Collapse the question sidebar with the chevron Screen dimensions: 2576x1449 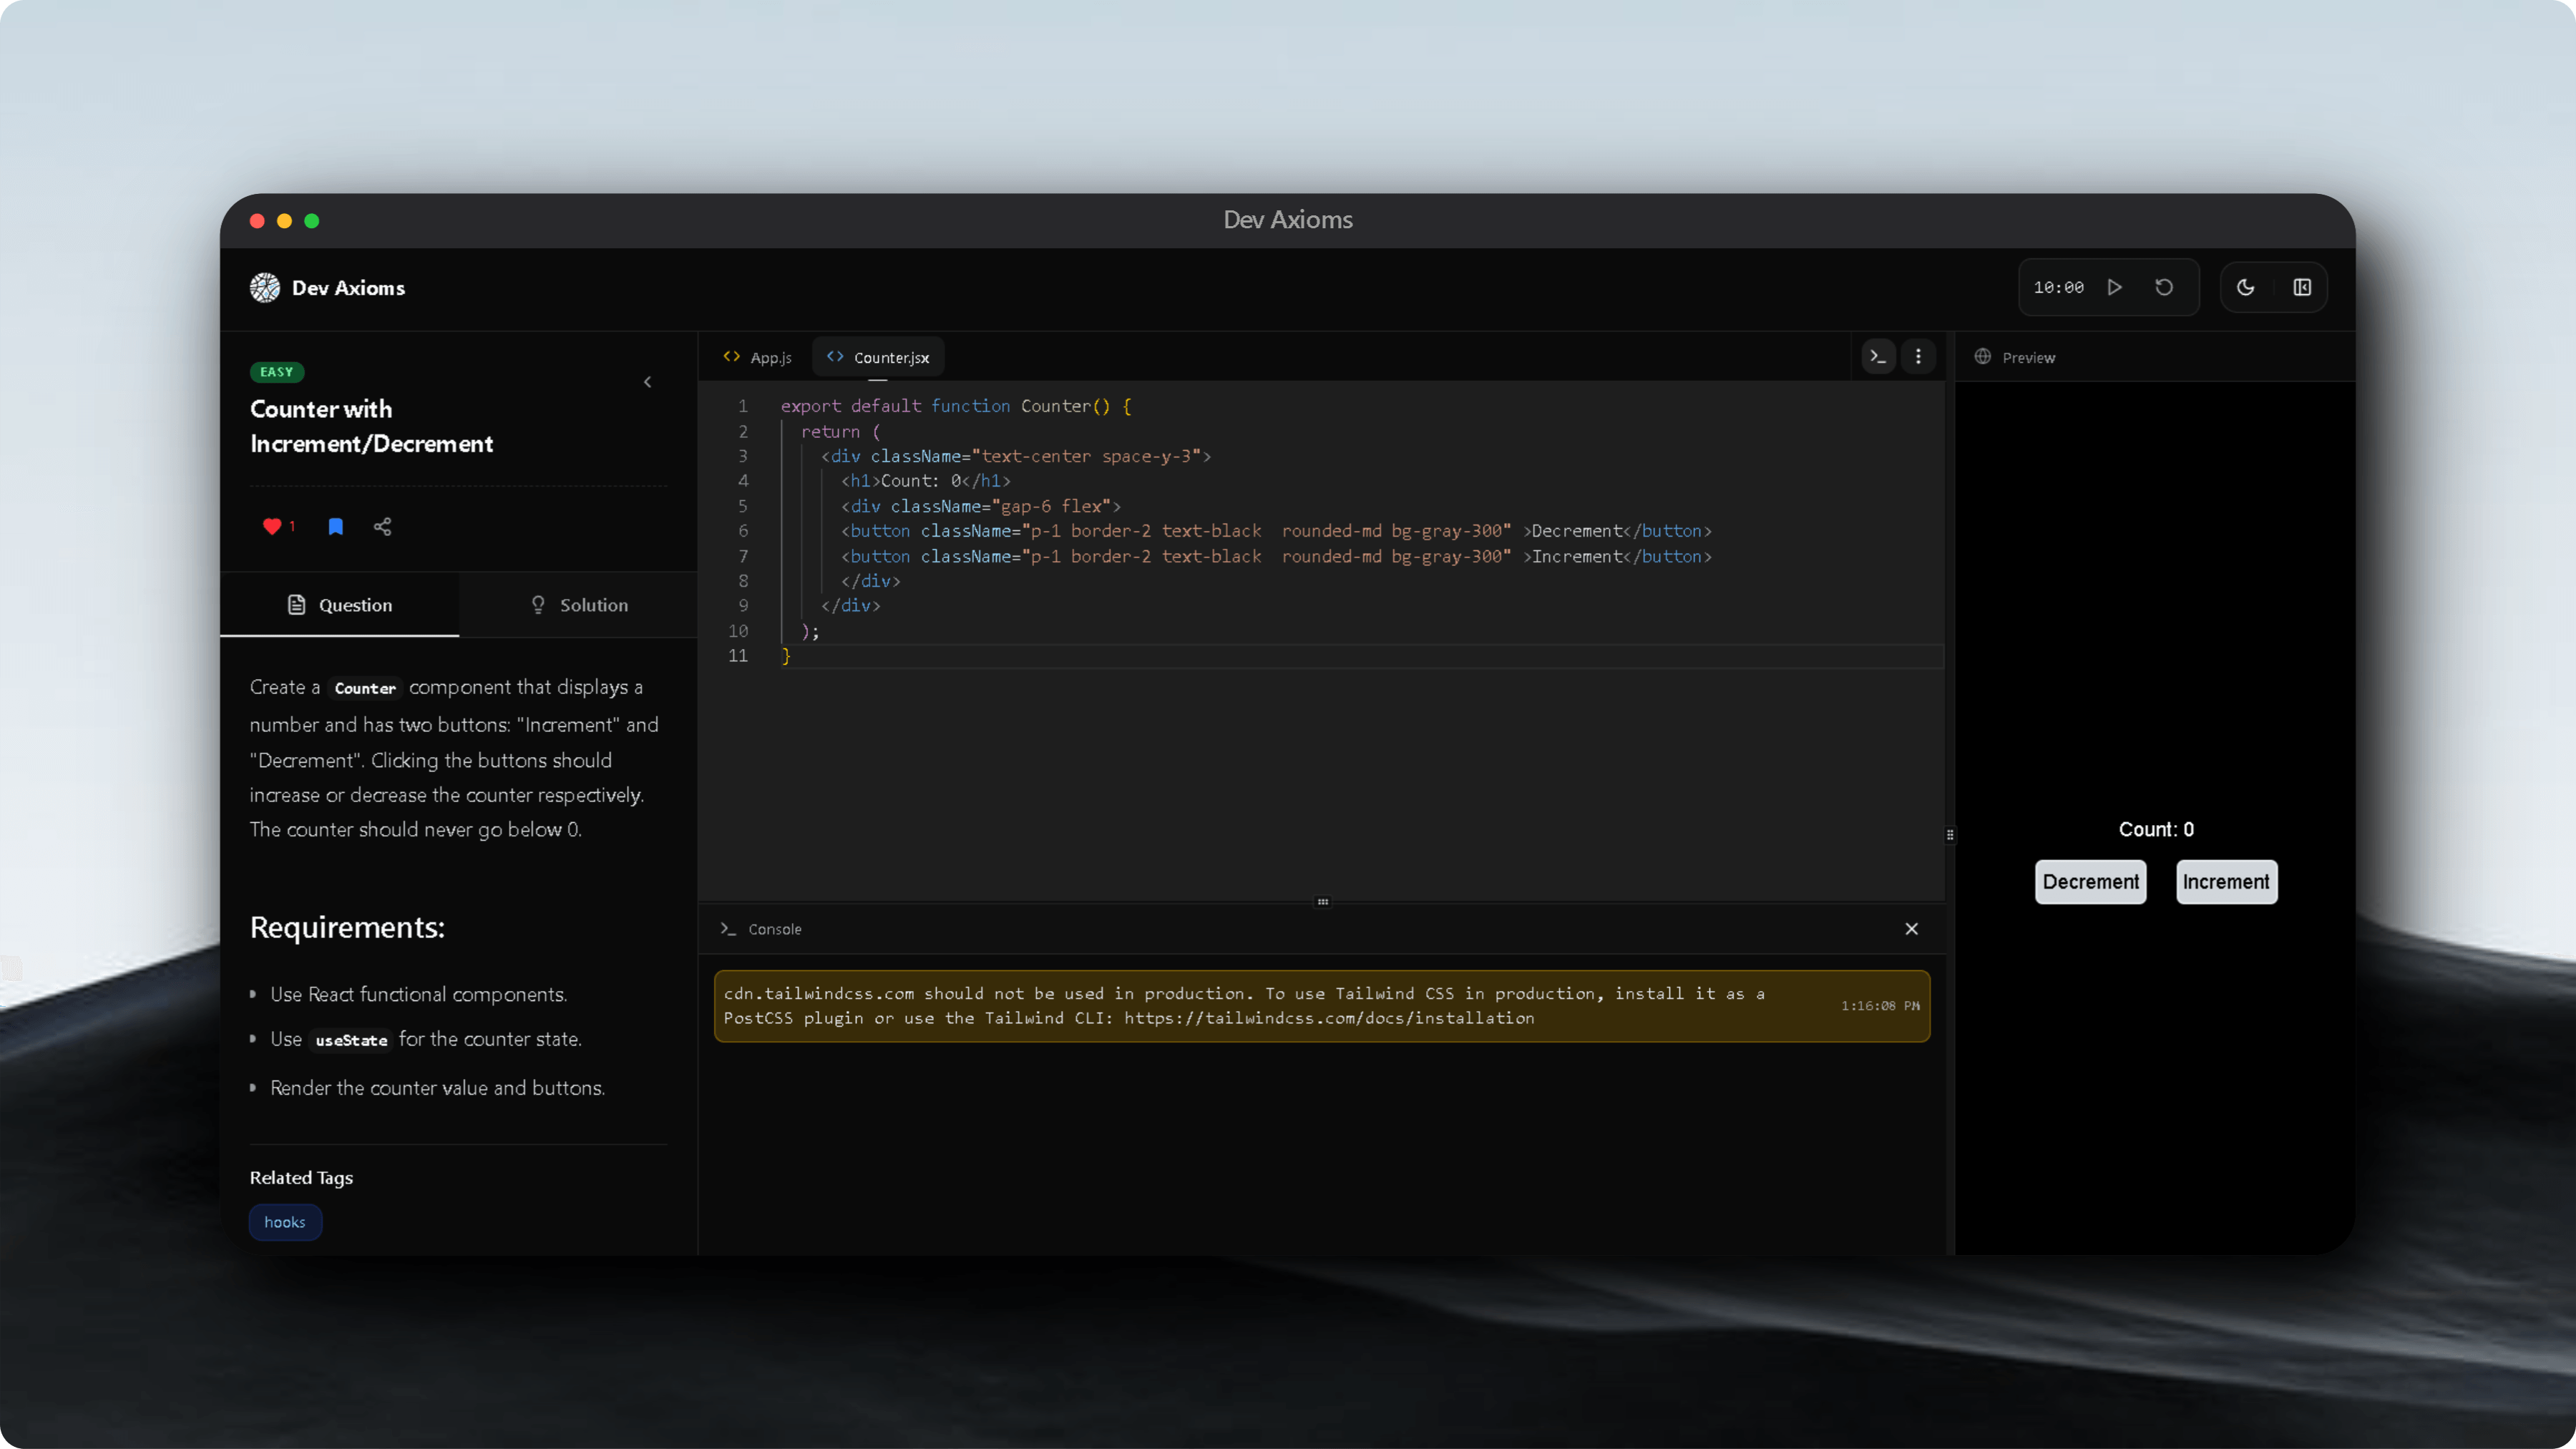point(647,382)
